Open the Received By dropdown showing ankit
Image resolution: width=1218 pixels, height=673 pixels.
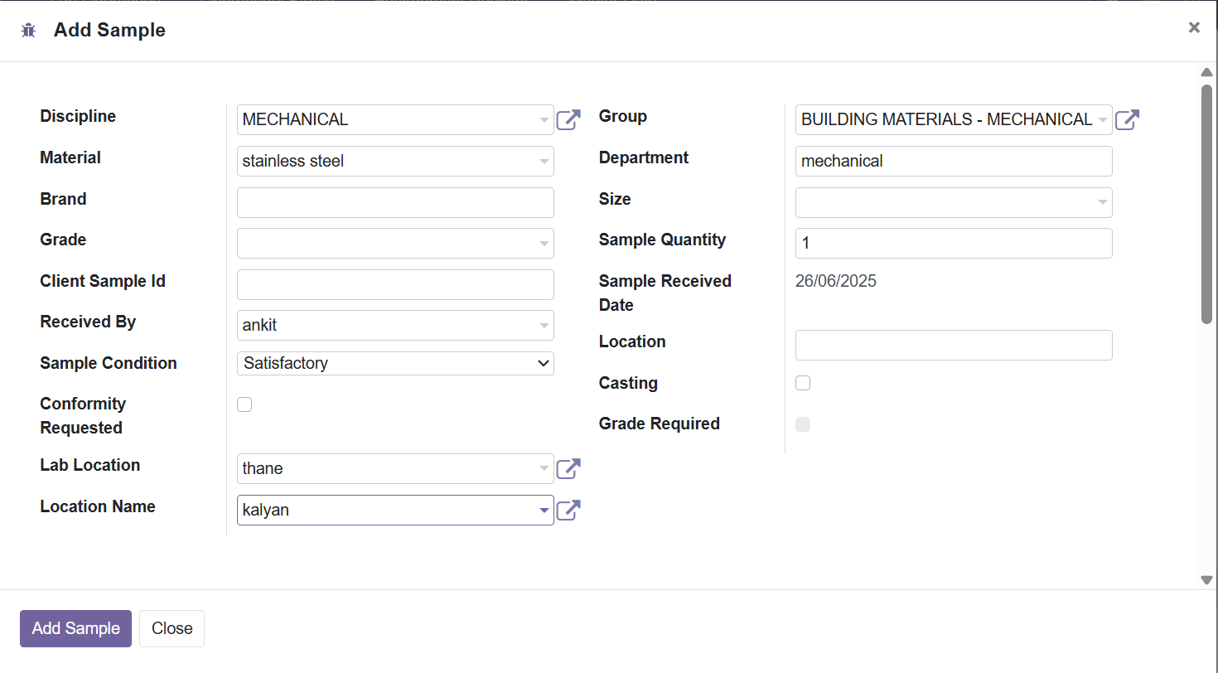point(395,325)
